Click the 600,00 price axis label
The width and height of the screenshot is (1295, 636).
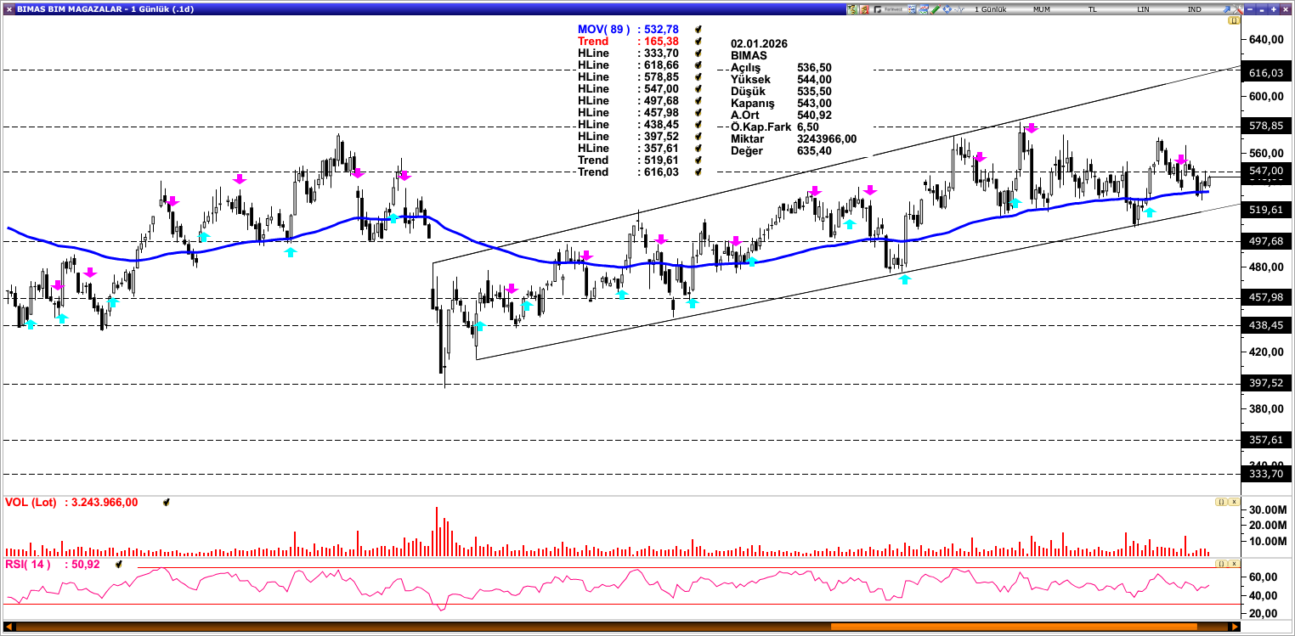coord(1266,96)
